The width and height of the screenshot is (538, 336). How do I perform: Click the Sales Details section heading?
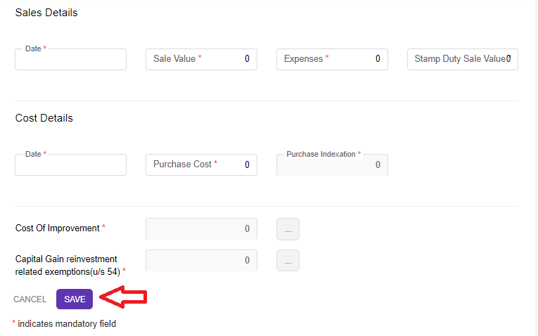(46, 13)
